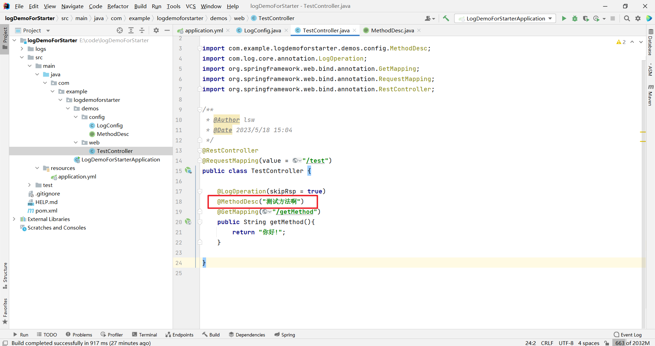Collapse the demos folder in the project tree
655x346 pixels.
click(68, 108)
